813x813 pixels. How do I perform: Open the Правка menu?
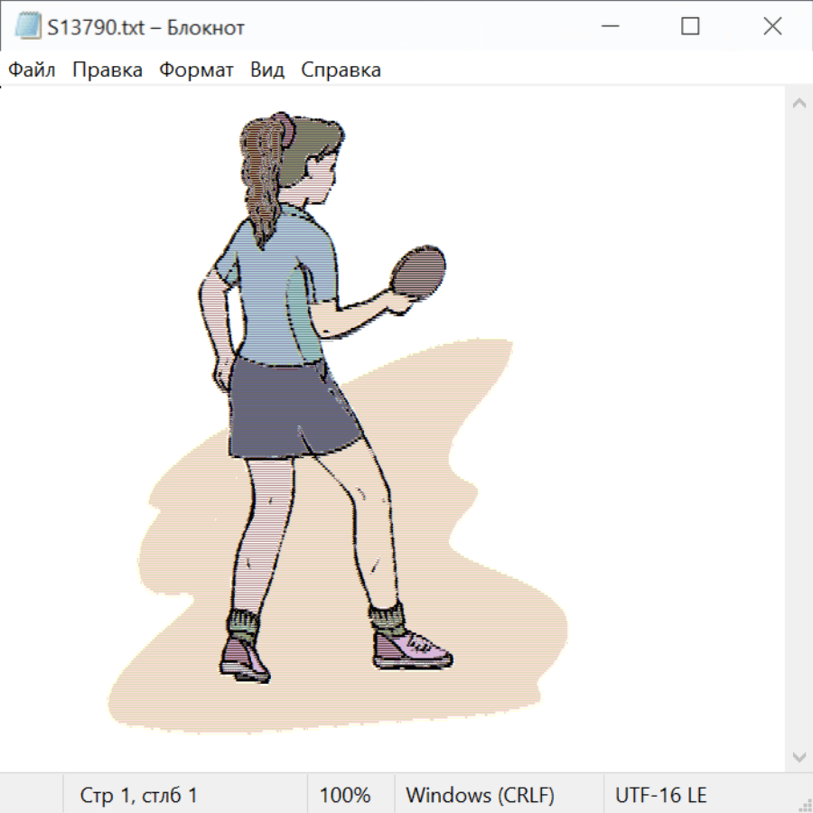(x=107, y=70)
